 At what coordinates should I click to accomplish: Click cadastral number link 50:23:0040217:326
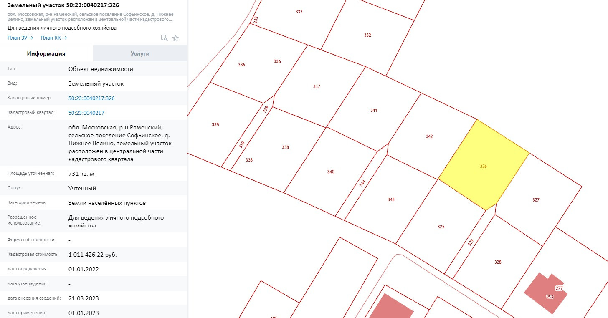pyautogui.click(x=91, y=98)
